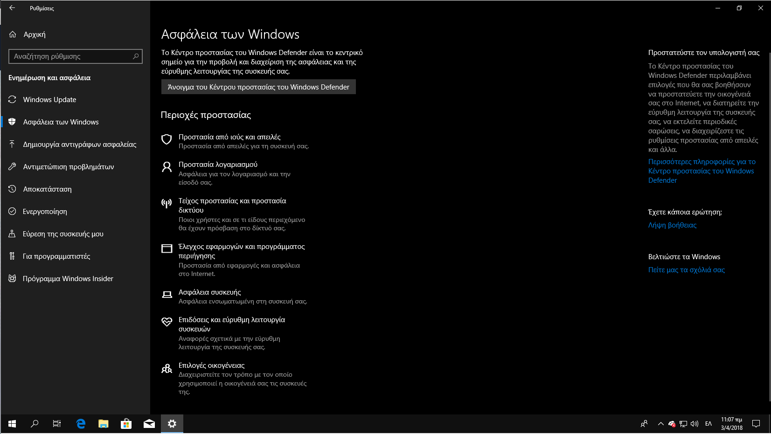Click the Λήψη βοήθειας link
The width and height of the screenshot is (771, 434).
tap(672, 225)
